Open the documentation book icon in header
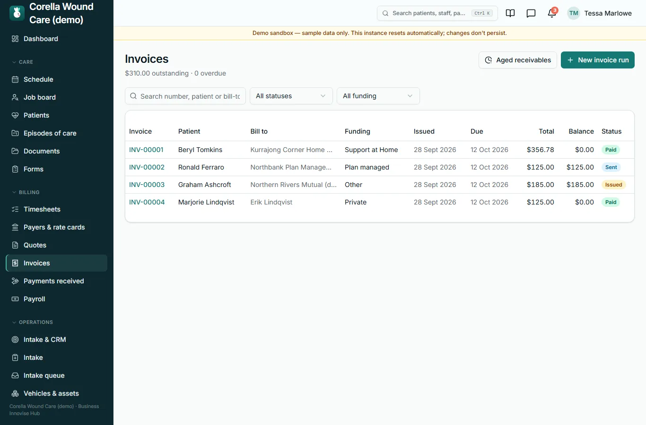 point(510,13)
